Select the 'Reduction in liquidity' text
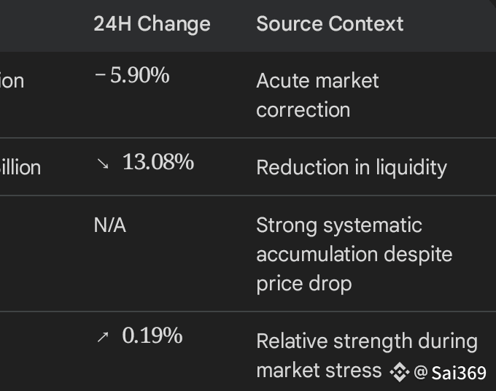Screen dimensions: 496x391 (x=351, y=167)
